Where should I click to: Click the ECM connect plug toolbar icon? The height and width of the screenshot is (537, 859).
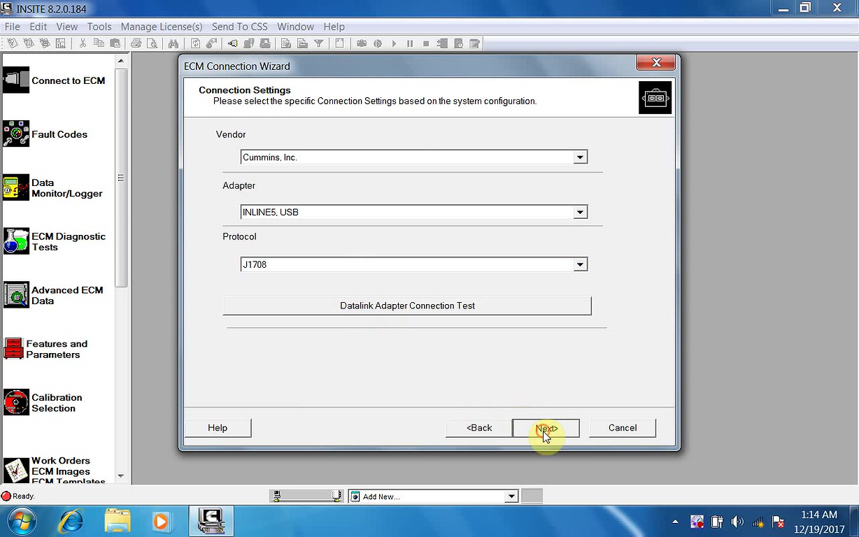click(232, 43)
